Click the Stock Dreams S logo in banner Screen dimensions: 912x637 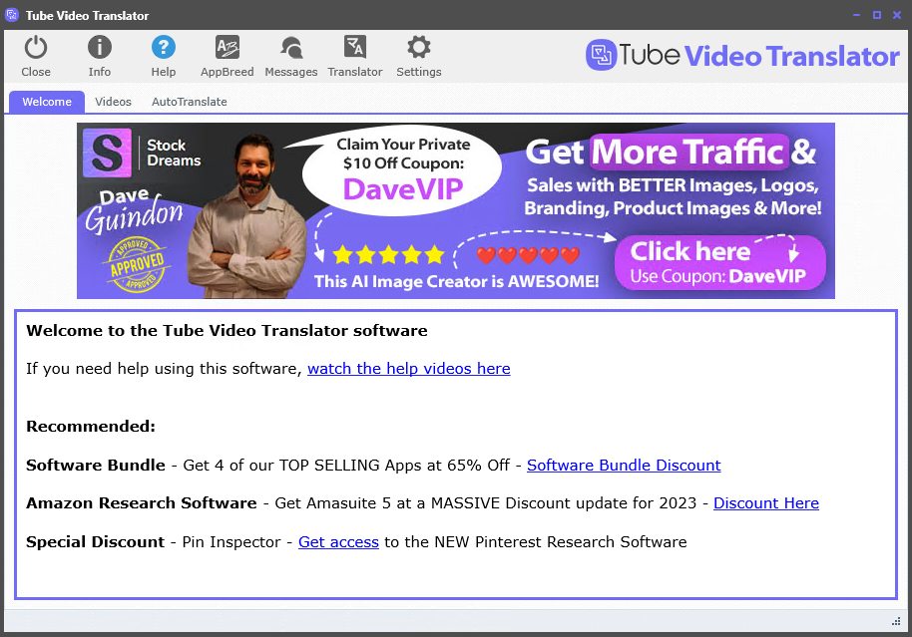tap(107, 153)
